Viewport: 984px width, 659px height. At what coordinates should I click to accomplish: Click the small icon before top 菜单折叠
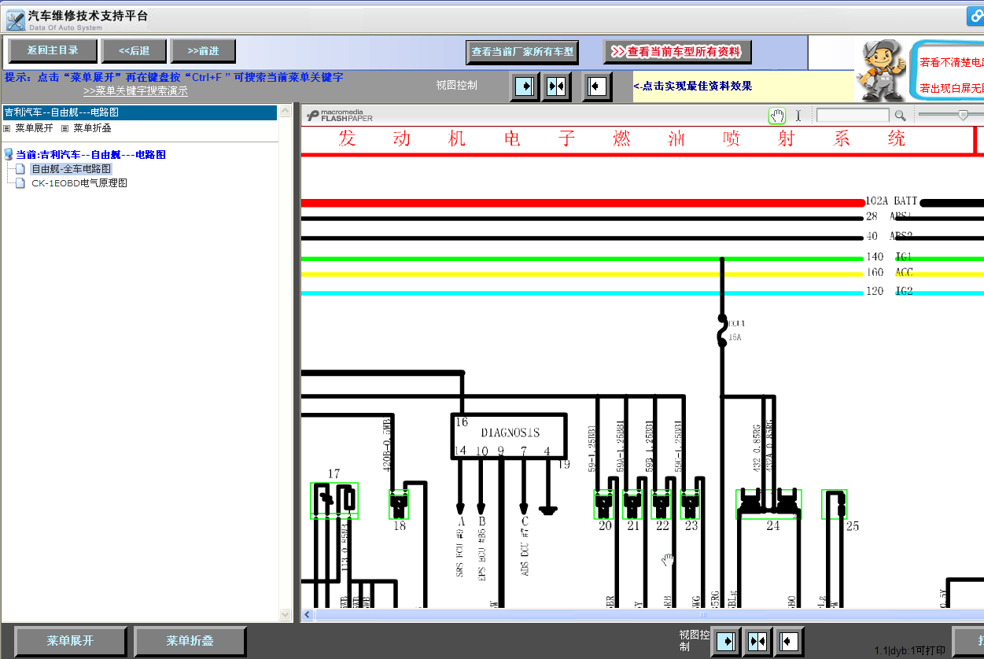[x=65, y=128]
